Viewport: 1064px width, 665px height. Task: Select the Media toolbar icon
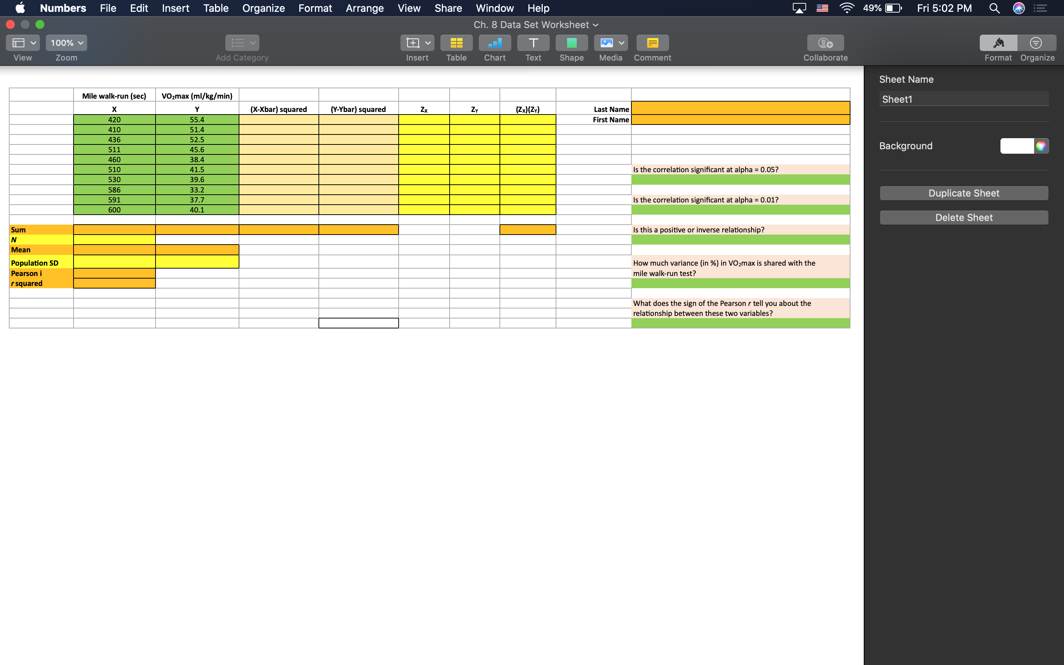coord(607,42)
